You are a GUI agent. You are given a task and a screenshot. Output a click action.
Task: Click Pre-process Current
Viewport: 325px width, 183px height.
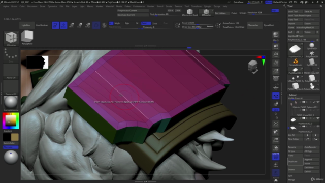point(133,10)
